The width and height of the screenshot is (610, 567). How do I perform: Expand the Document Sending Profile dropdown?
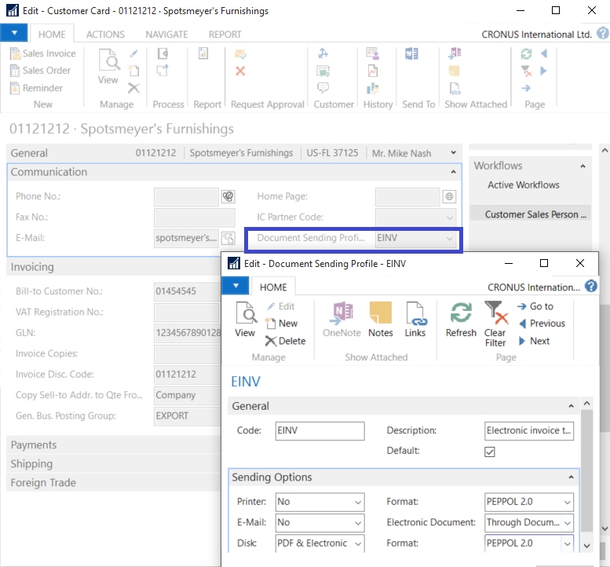(449, 238)
